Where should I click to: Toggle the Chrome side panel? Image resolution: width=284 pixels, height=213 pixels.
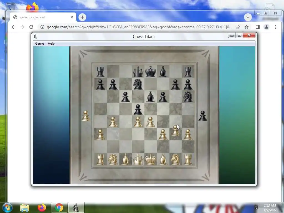click(258, 27)
